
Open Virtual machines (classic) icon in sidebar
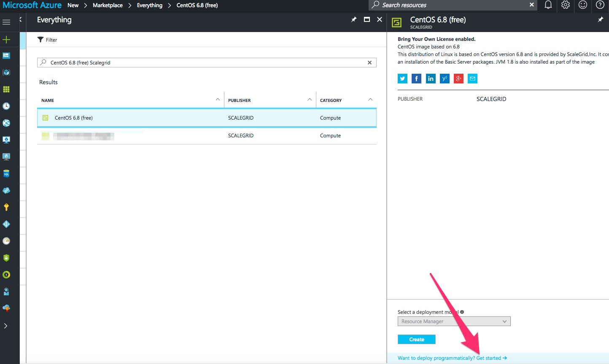6,140
